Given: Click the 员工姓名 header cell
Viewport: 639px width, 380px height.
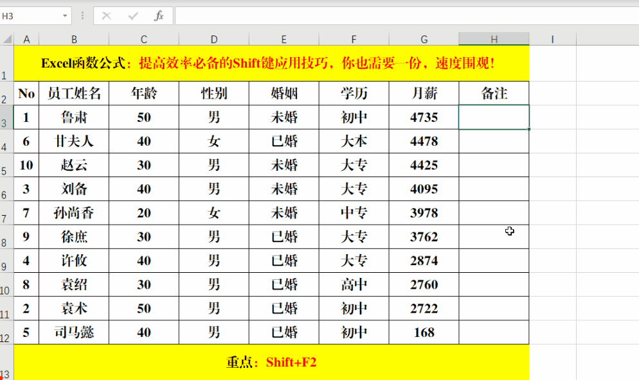Looking at the screenshot, I should 74,93.
